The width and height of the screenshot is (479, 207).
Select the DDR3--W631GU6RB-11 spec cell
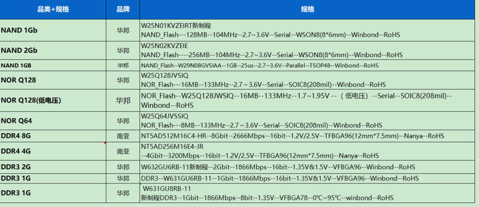[x=307, y=178]
